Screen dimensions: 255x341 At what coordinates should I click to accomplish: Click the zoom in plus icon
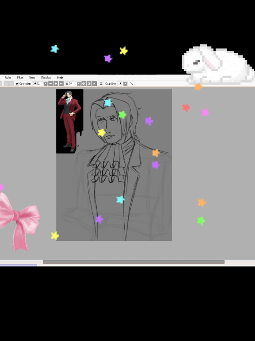point(56,84)
